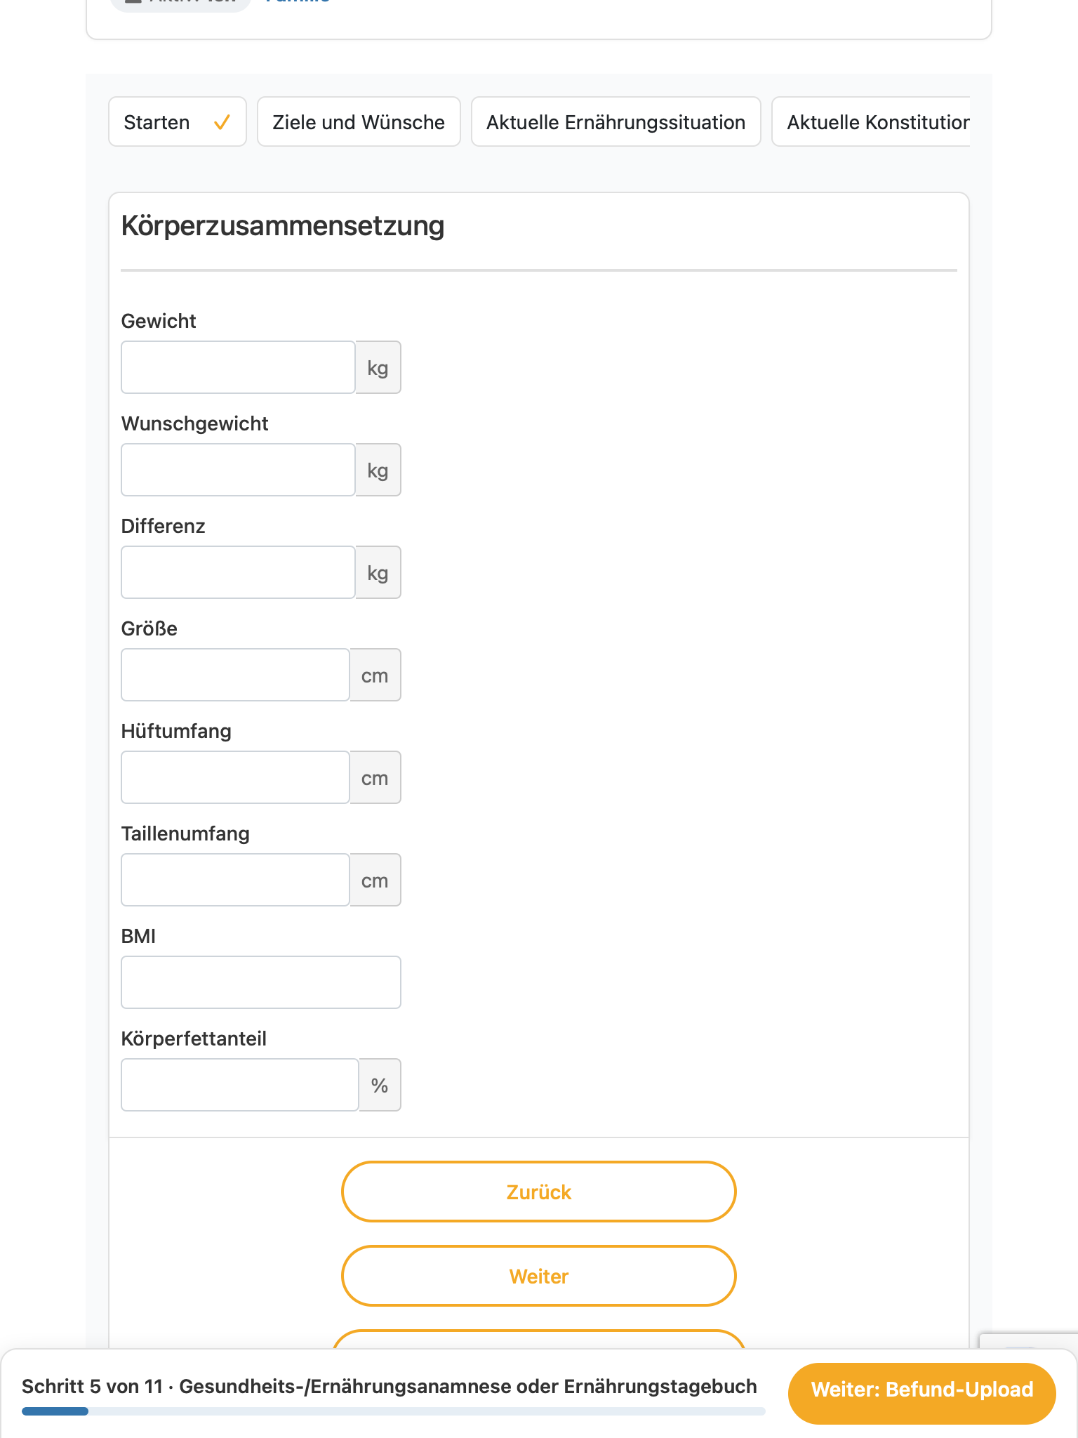The image size is (1078, 1438).
Task: Open the Starten tab
Action: 178,122
